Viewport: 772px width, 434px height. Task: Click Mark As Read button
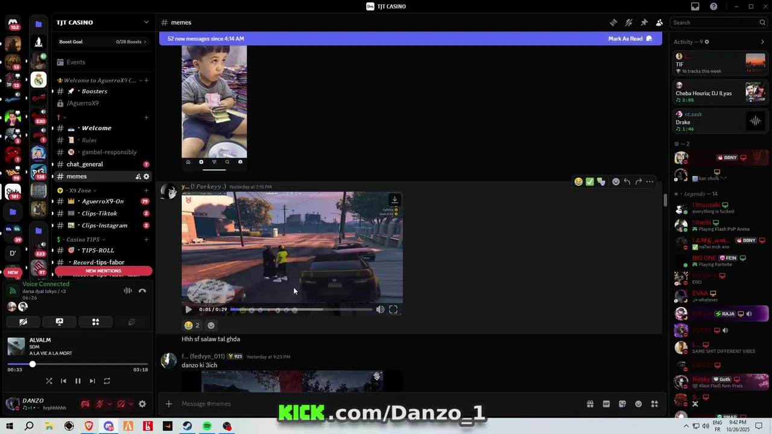(x=630, y=39)
